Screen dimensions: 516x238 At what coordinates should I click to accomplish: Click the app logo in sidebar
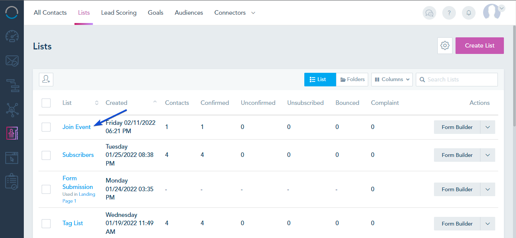point(12,12)
